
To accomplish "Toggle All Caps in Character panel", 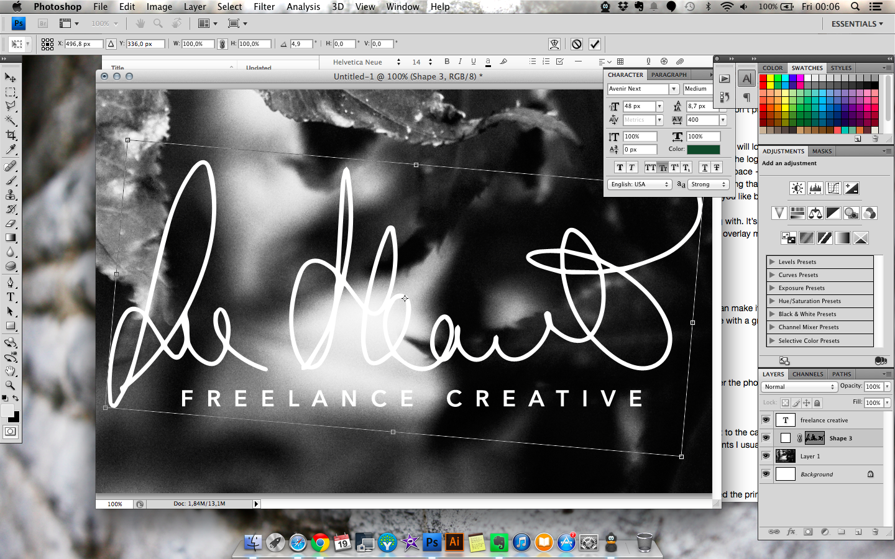I will click(650, 168).
